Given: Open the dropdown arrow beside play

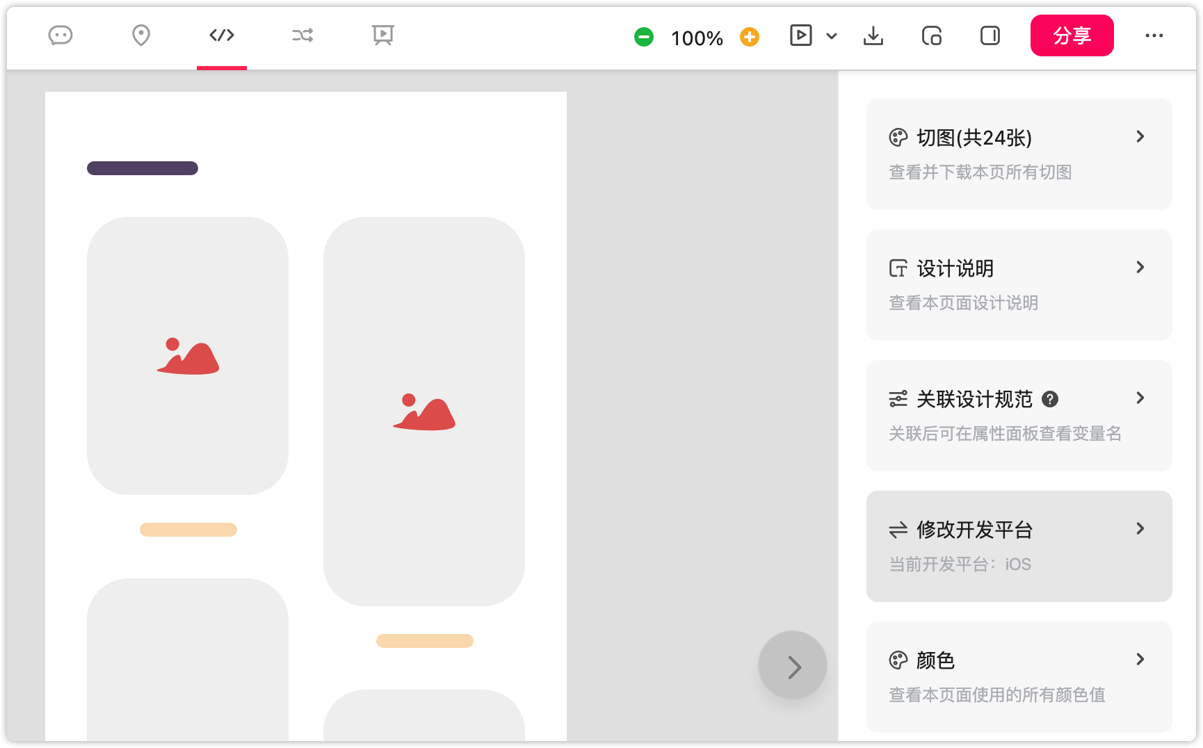Looking at the screenshot, I should [832, 36].
